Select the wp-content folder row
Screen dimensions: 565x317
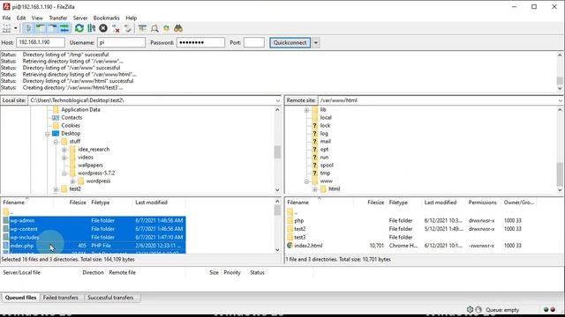tap(94, 229)
